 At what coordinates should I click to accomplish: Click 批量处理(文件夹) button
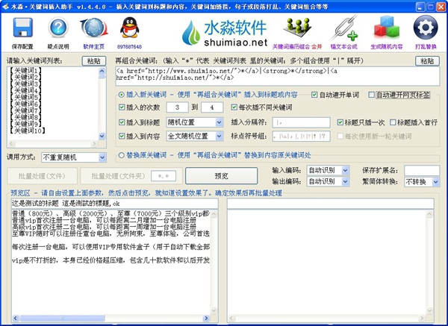tap(118, 176)
